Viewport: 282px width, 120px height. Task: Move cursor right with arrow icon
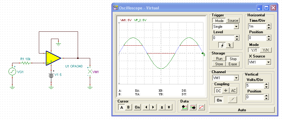tap(153, 107)
